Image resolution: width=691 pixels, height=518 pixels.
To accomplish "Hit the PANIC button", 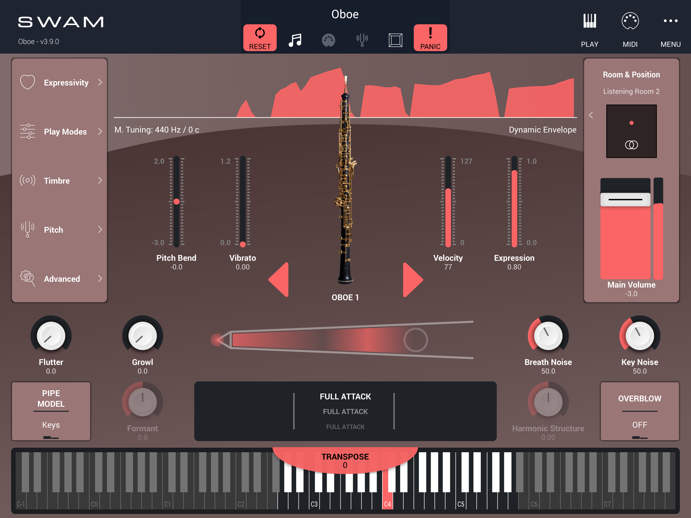I will click(x=430, y=37).
